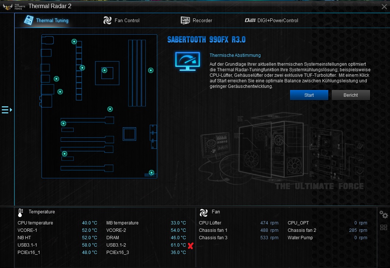Click the CPU_OPT fan label
The image size is (390, 268).
coord(298,223)
